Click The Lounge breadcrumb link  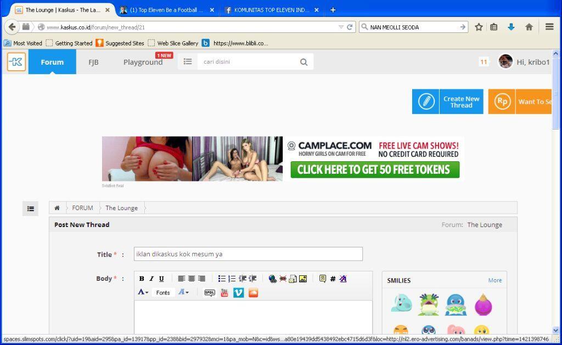point(121,208)
